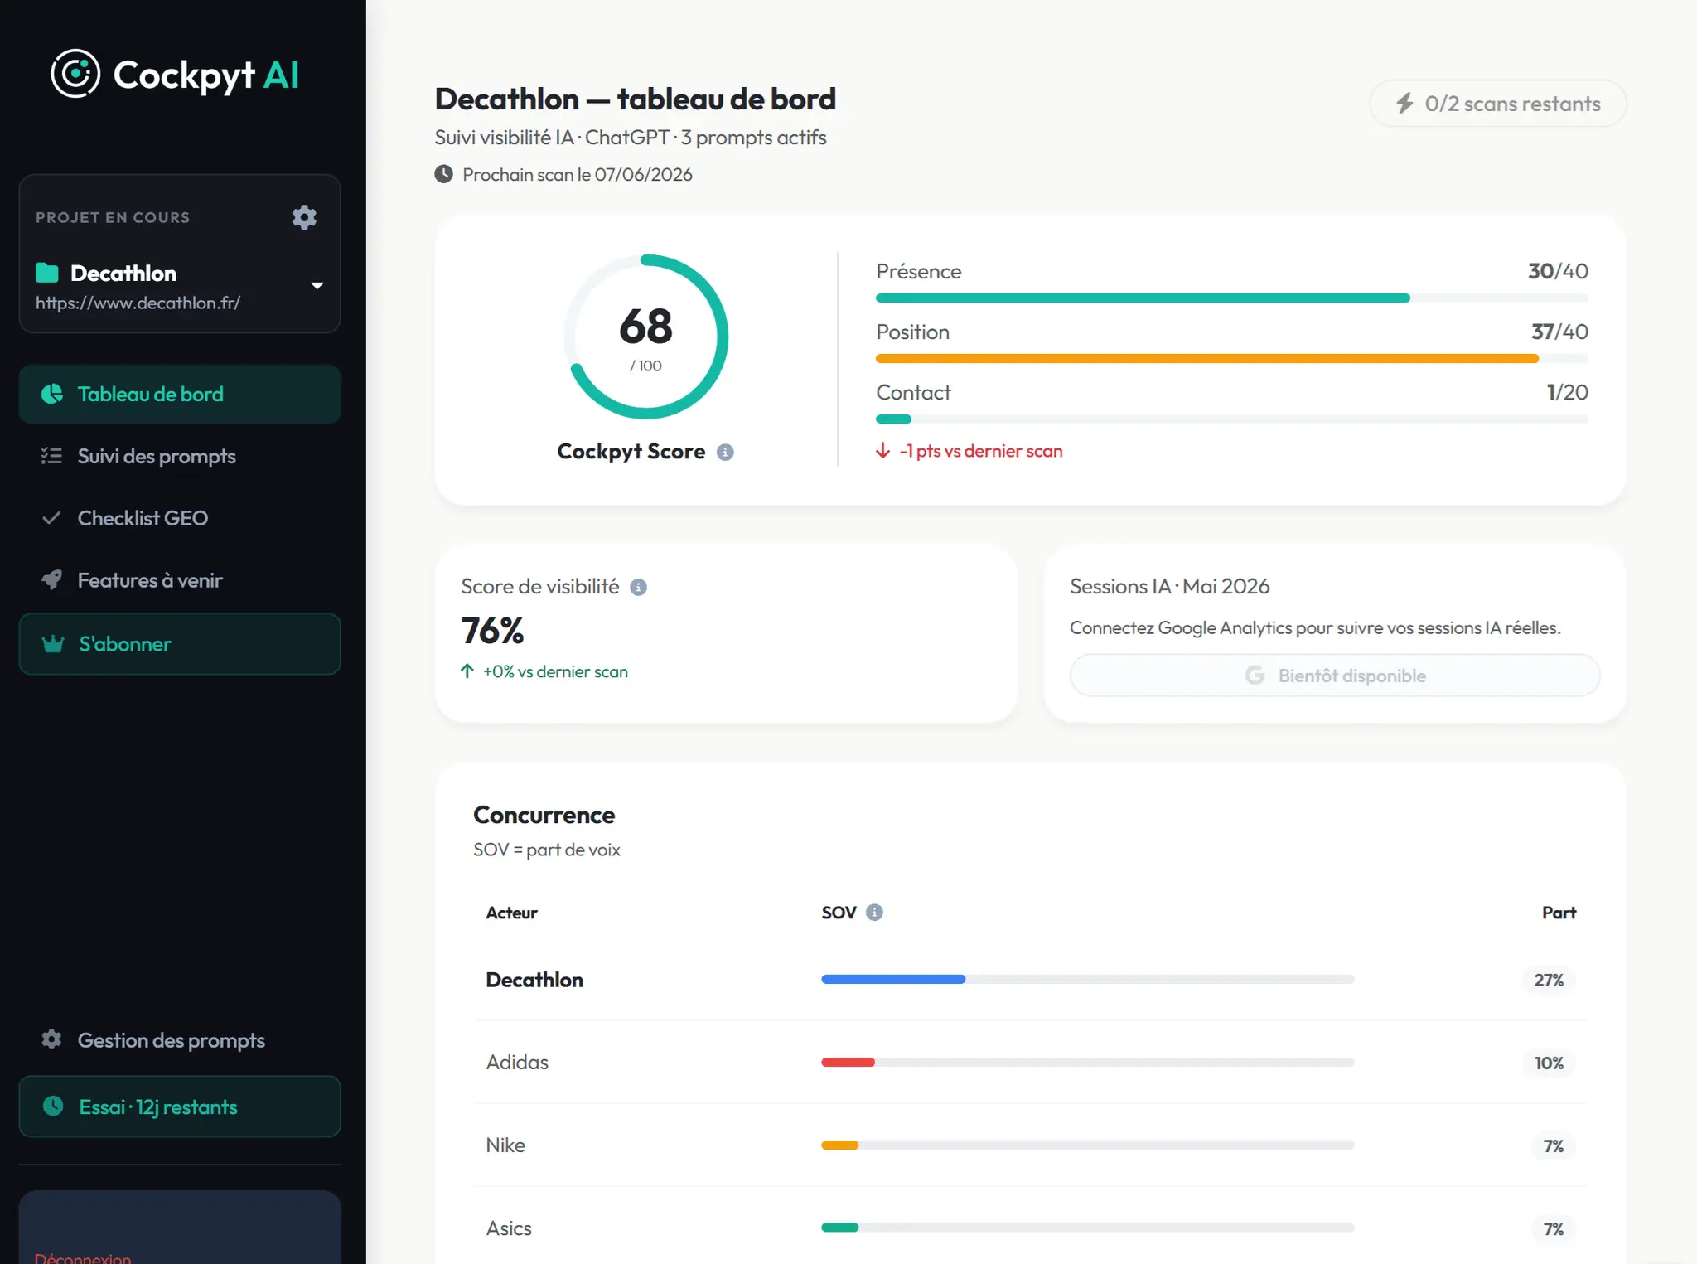
Task: Show Score de visibilité info icon
Action: [x=638, y=587]
